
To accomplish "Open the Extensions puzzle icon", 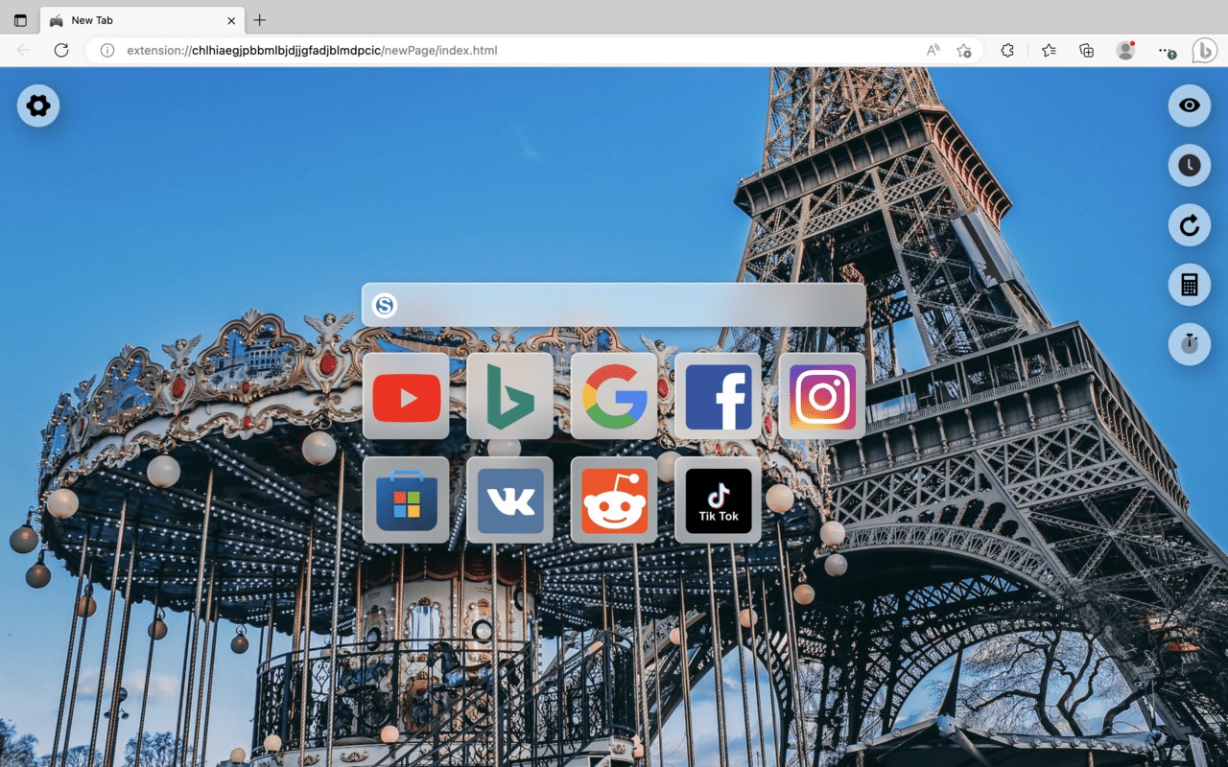I will tap(1007, 50).
